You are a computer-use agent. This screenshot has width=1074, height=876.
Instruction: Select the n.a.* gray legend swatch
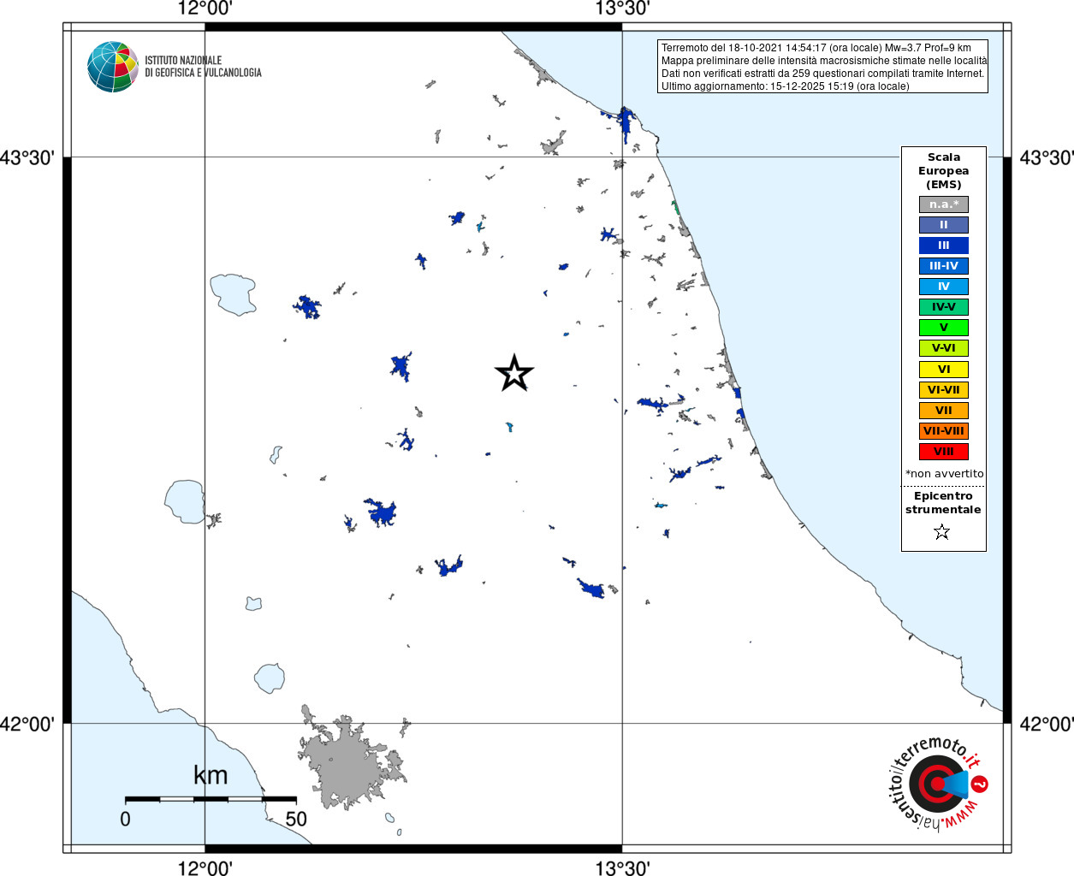[944, 204]
